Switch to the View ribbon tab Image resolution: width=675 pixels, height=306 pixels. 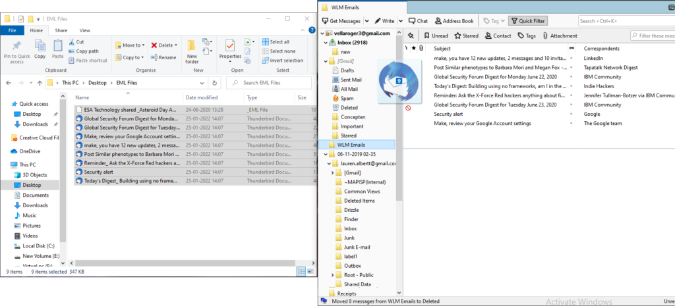pyautogui.click(x=84, y=30)
